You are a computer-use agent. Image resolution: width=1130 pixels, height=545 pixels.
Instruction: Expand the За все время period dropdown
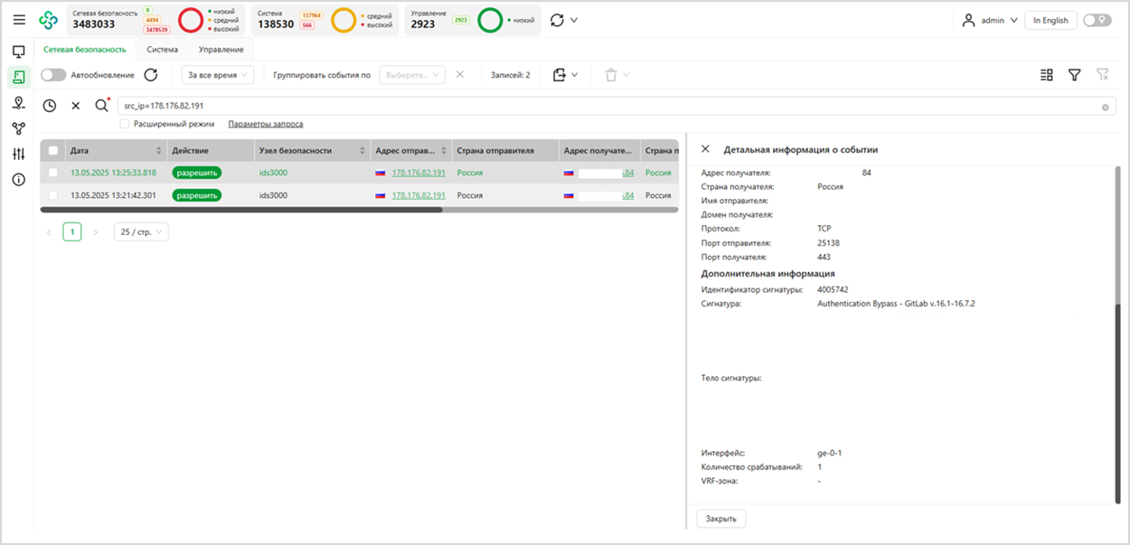pyautogui.click(x=218, y=75)
